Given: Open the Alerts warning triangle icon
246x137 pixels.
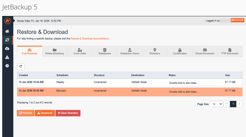Looking at the screenshot, I should click(7, 57).
